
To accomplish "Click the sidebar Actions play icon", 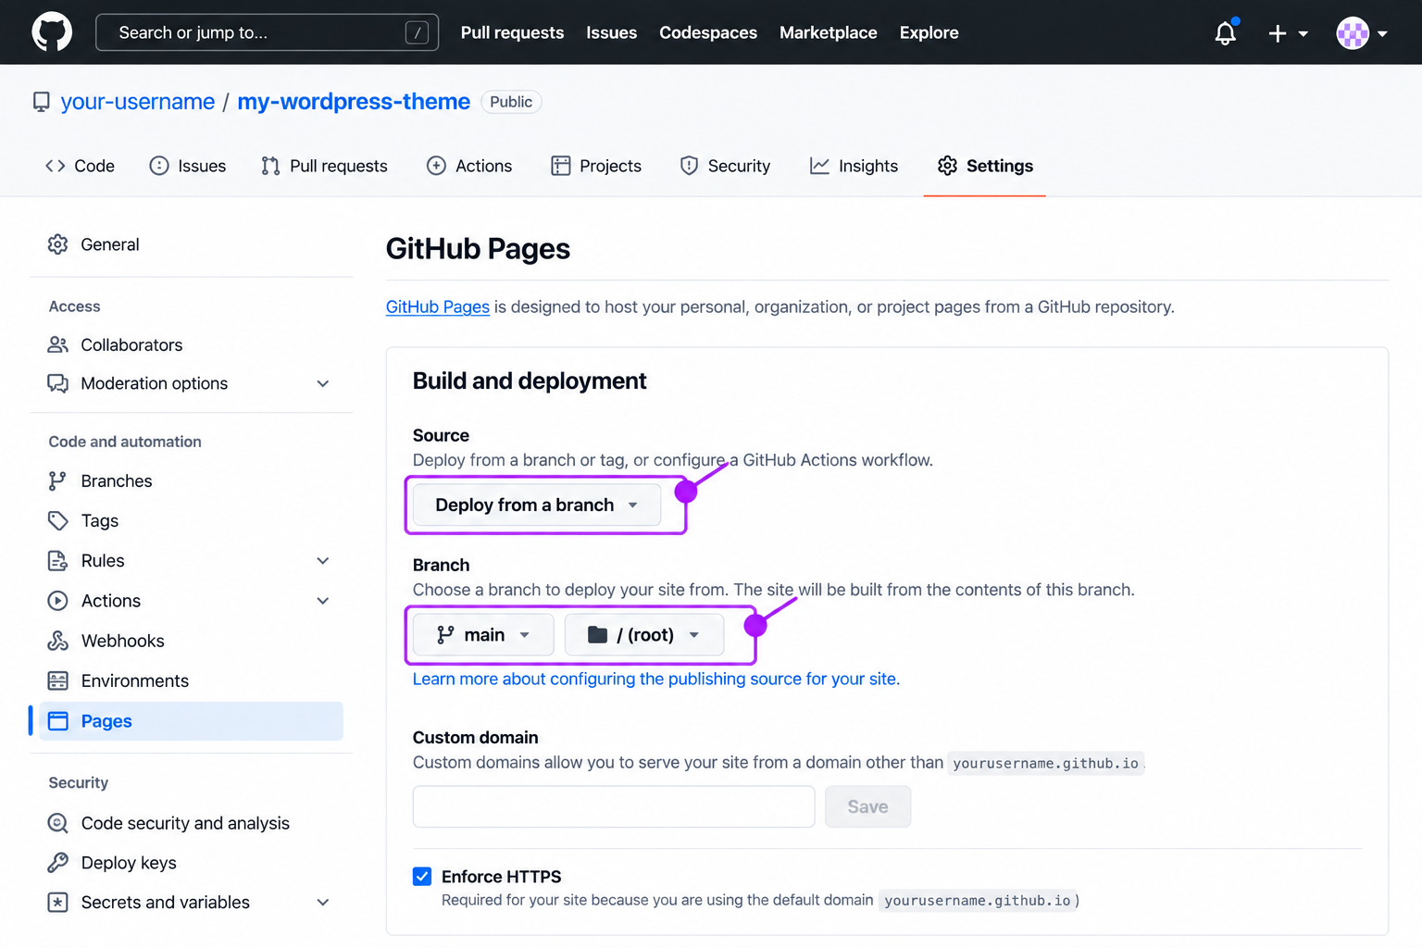I will click(57, 601).
